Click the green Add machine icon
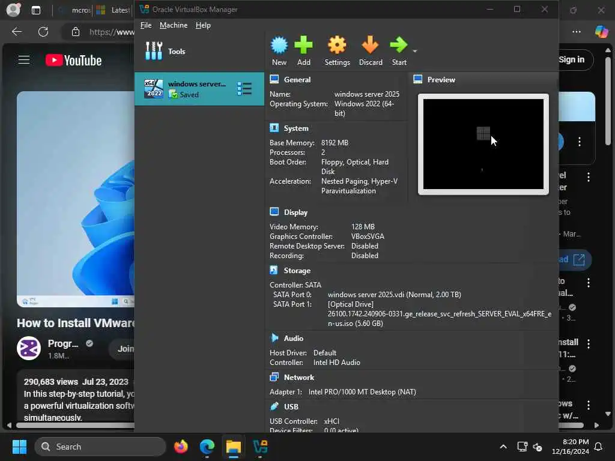The image size is (615, 461). [x=303, y=50]
